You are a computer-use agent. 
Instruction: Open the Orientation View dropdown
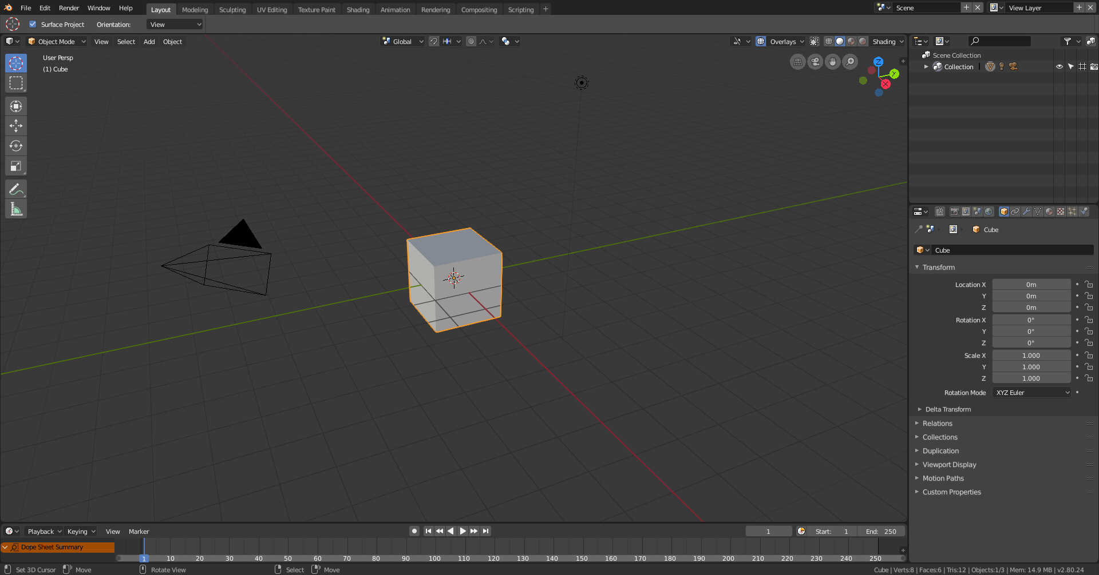click(x=175, y=24)
